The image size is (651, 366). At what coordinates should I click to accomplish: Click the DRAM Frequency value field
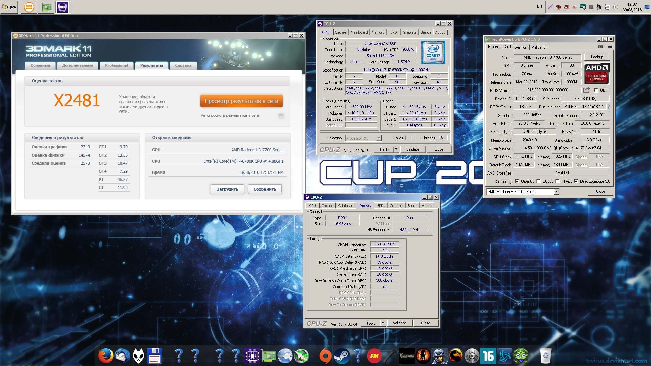coord(384,244)
